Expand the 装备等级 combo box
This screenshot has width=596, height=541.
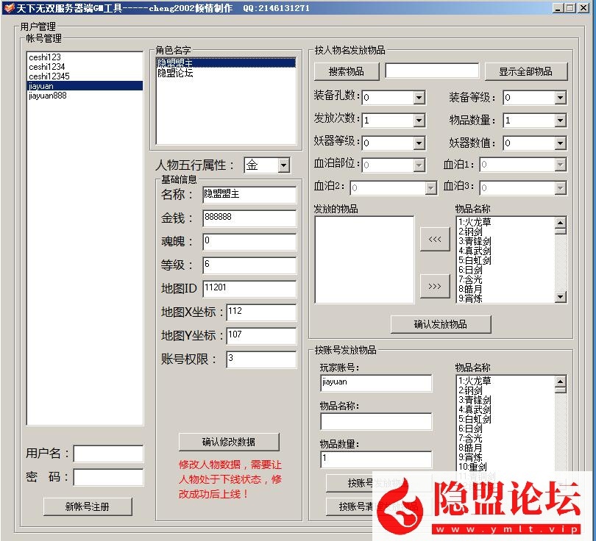tap(560, 98)
